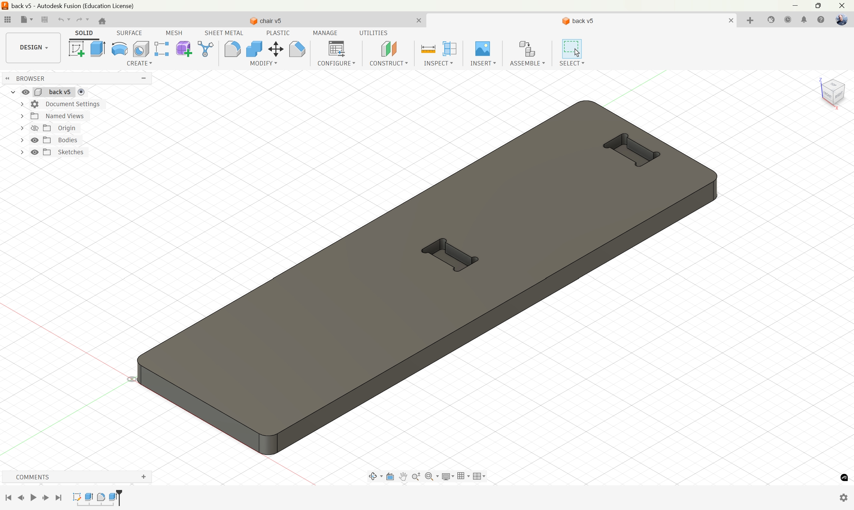Open the CONSTRUCT menu label
Screen dimensions: 854x510
(x=388, y=63)
